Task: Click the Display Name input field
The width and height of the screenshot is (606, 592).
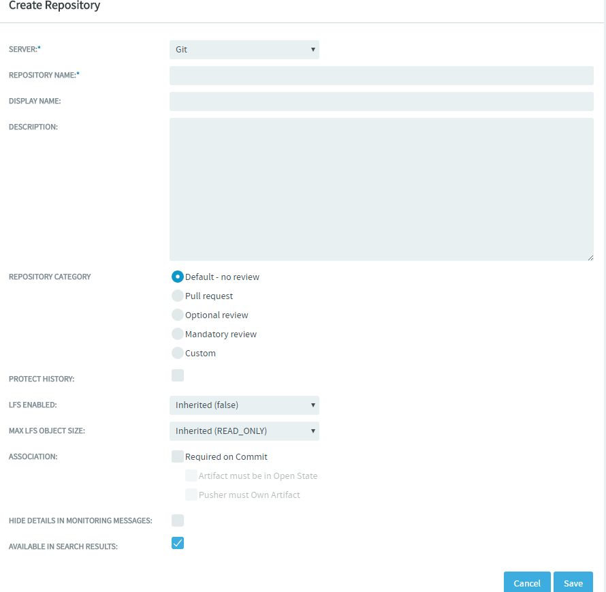Action: pyautogui.click(x=381, y=102)
